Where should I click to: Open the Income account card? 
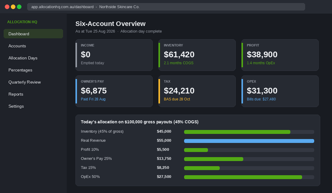click(114, 55)
